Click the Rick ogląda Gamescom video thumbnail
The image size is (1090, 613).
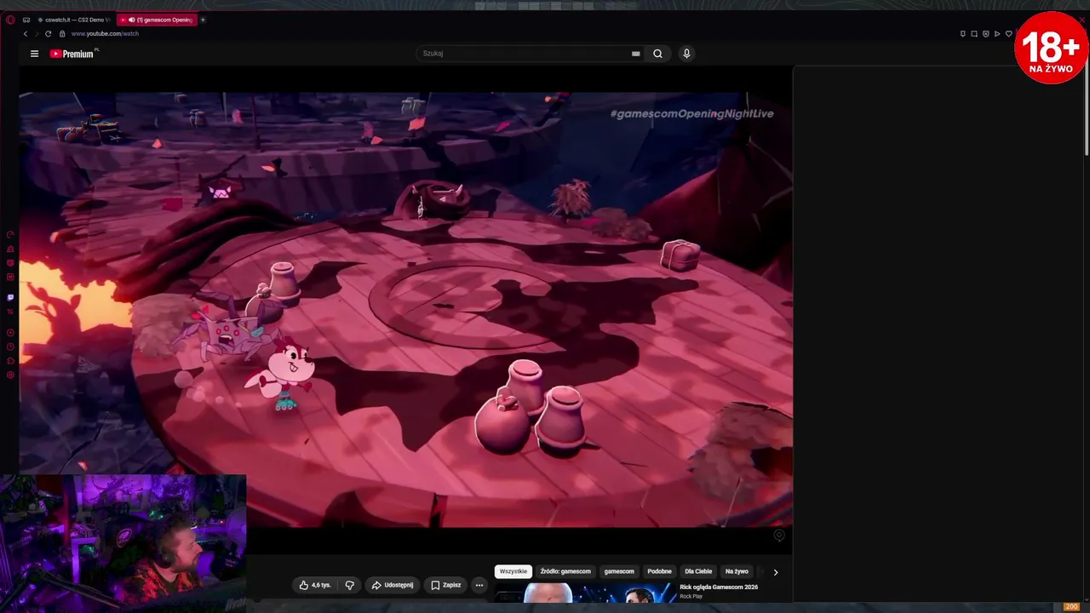(586, 593)
